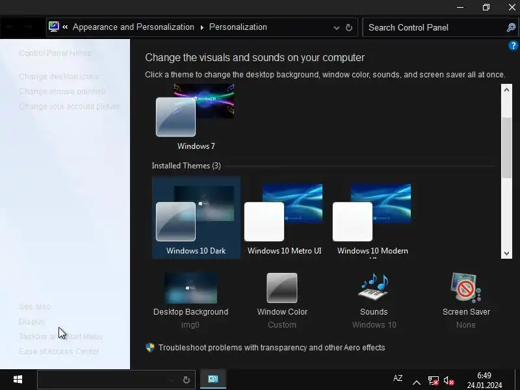This screenshot has width=520, height=390.
Task: Select the Windows 10 Metro UI theme
Action: point(284,217)
